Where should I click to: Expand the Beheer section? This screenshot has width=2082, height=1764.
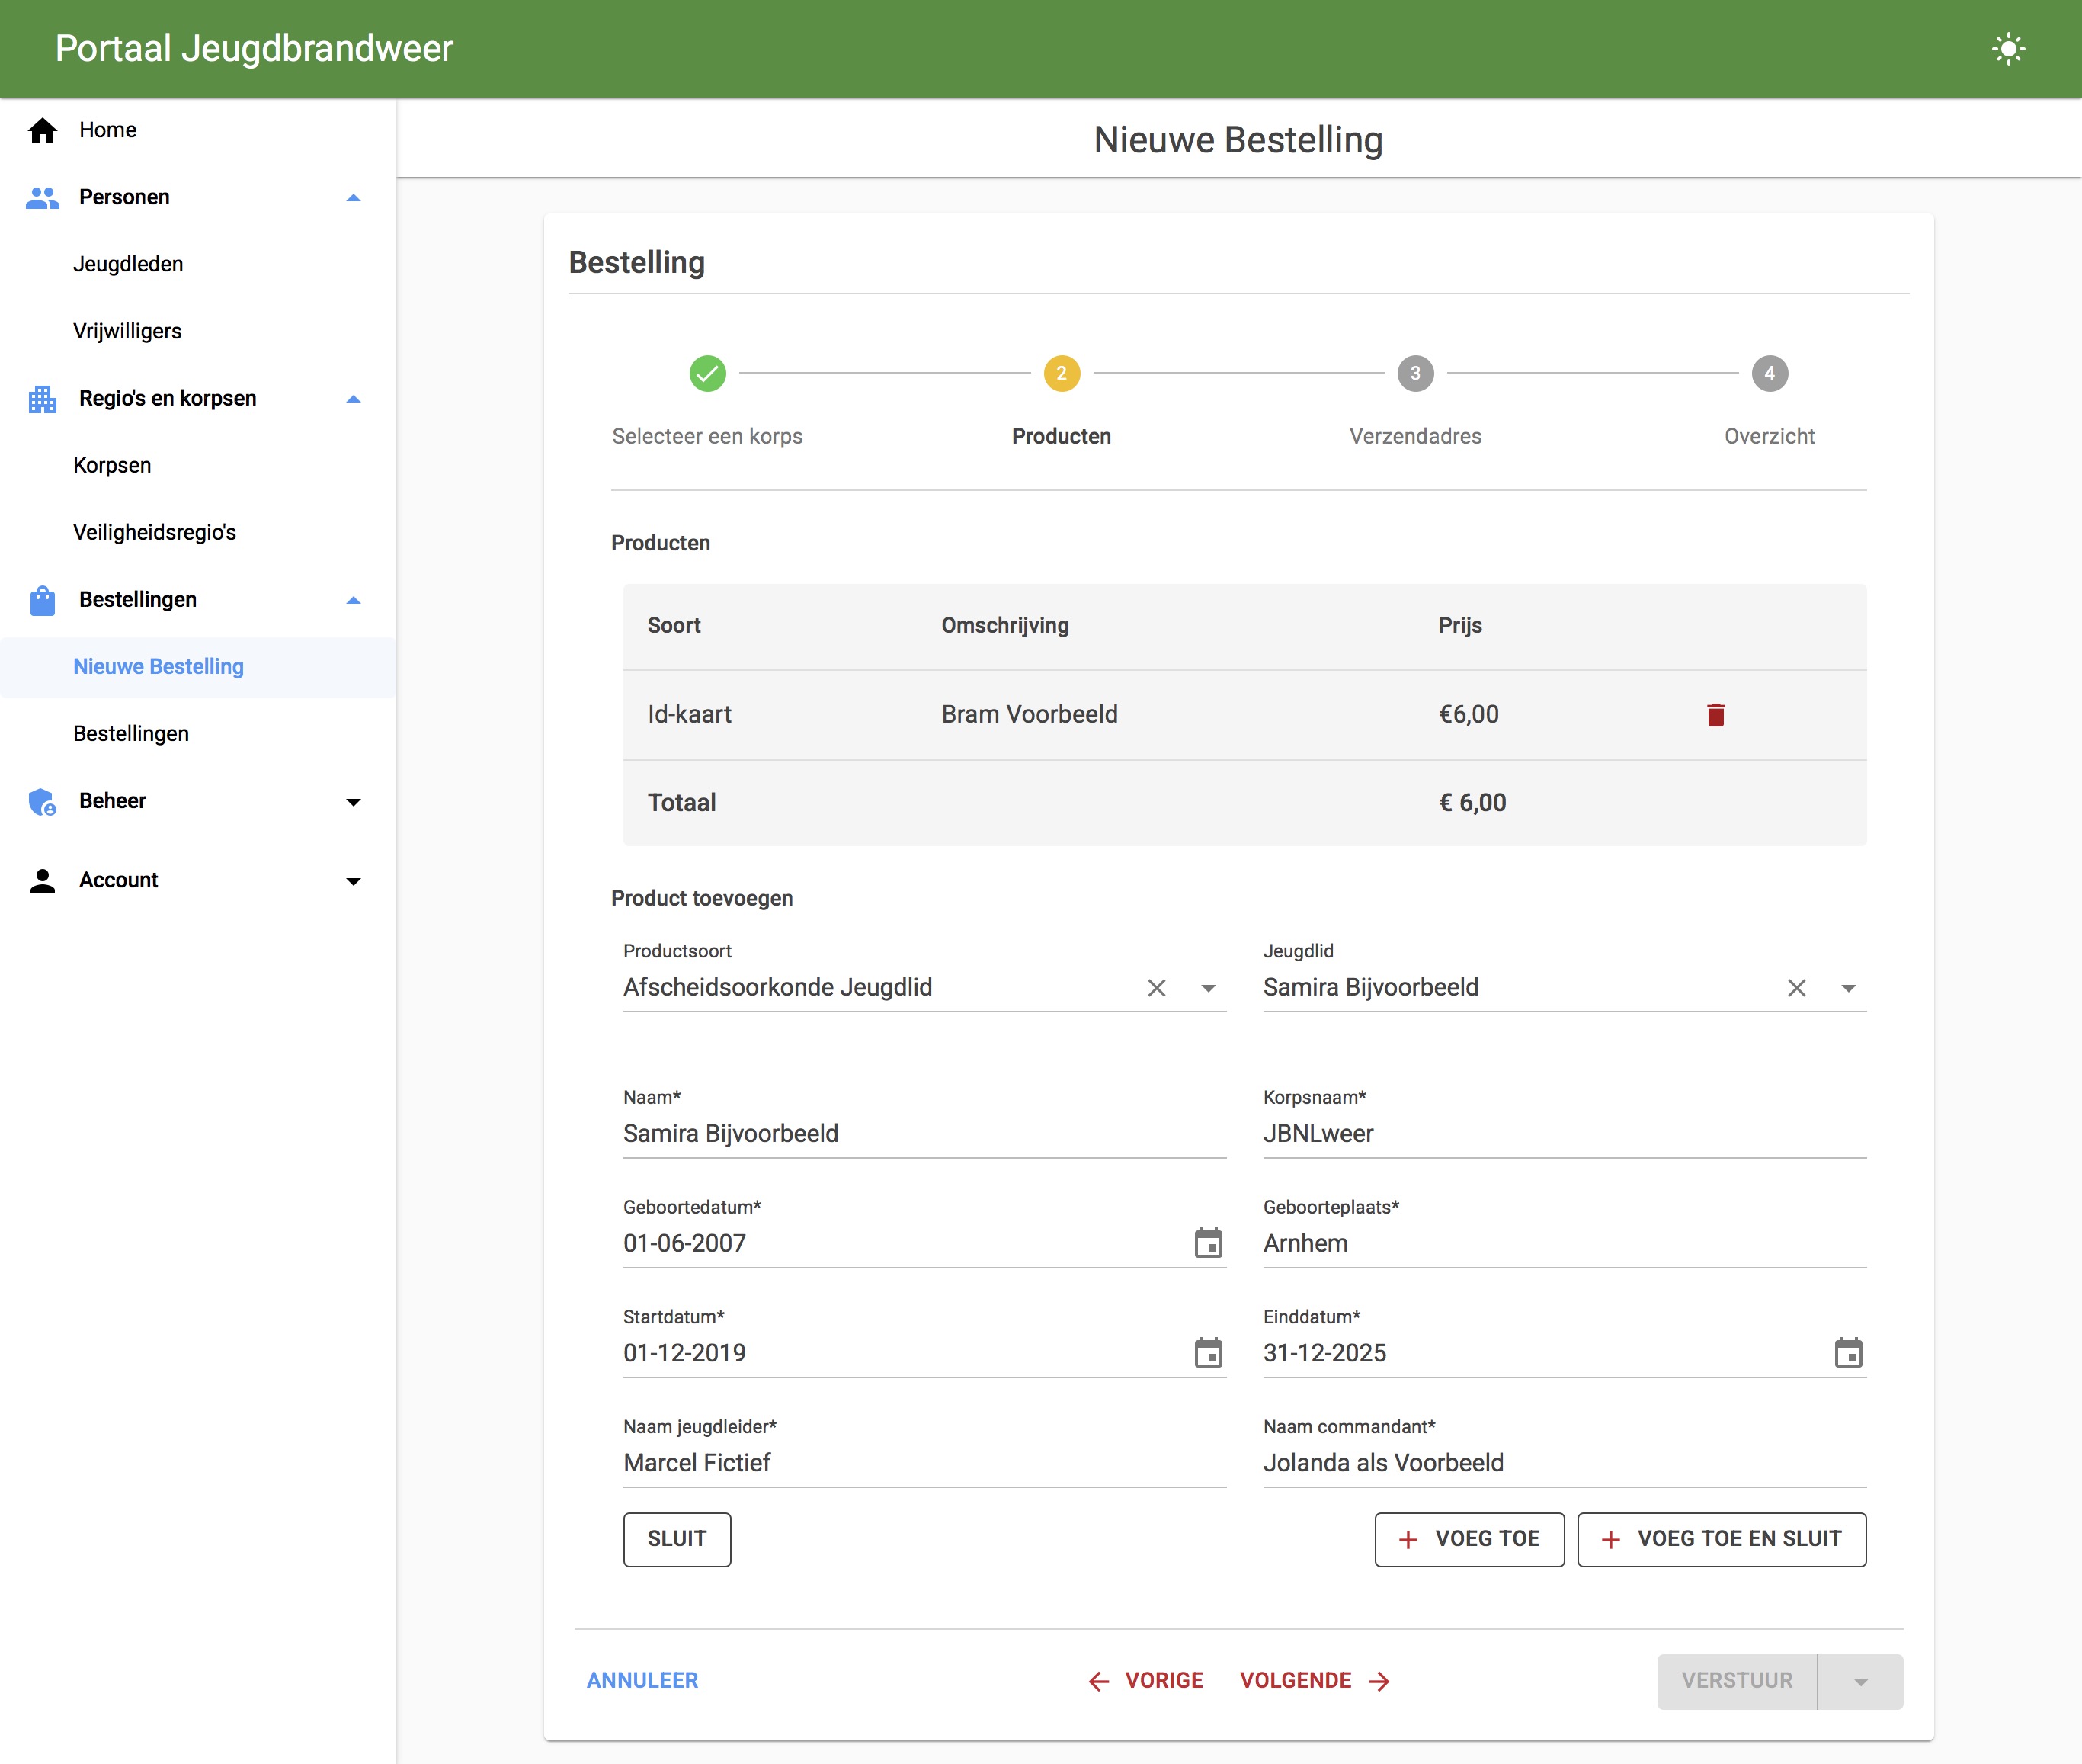(353, 802)
